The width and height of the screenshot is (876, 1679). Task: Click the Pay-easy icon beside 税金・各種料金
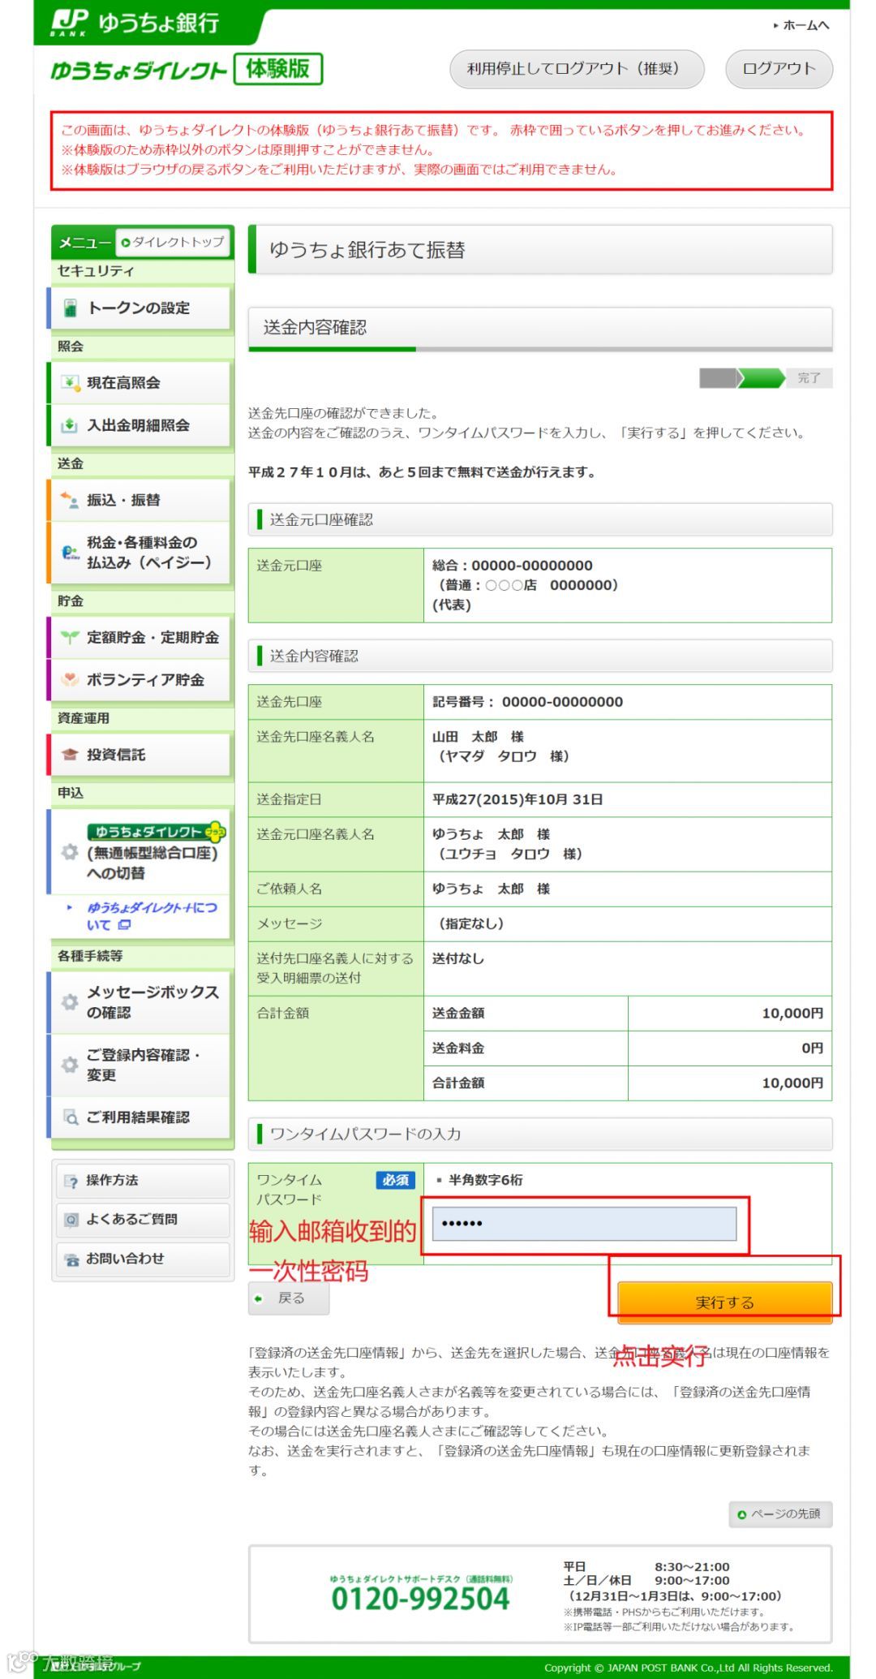click(71, 553)
